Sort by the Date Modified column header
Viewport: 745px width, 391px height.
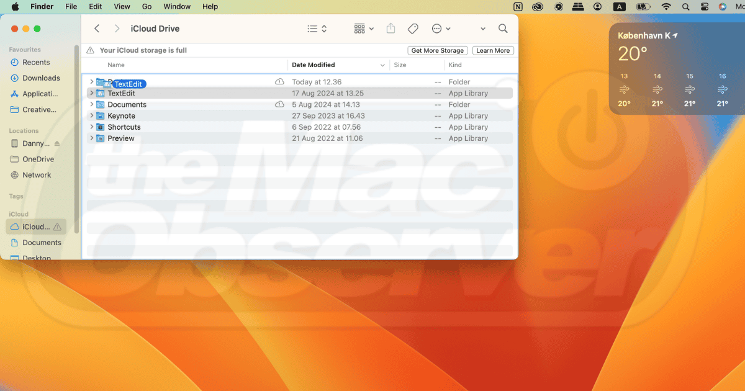pos(313,65)
